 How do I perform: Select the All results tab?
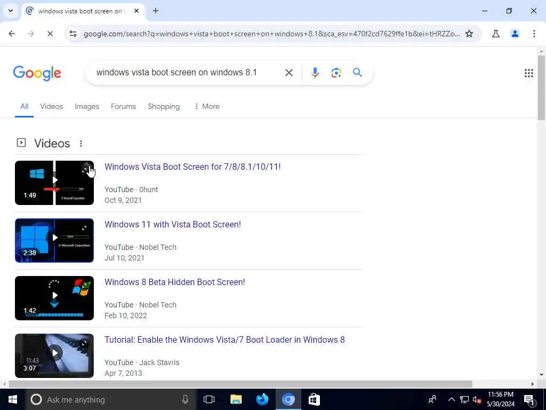(24, 106)
